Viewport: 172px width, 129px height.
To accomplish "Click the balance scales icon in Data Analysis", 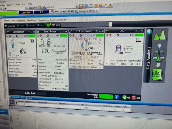I will (159, 55).
